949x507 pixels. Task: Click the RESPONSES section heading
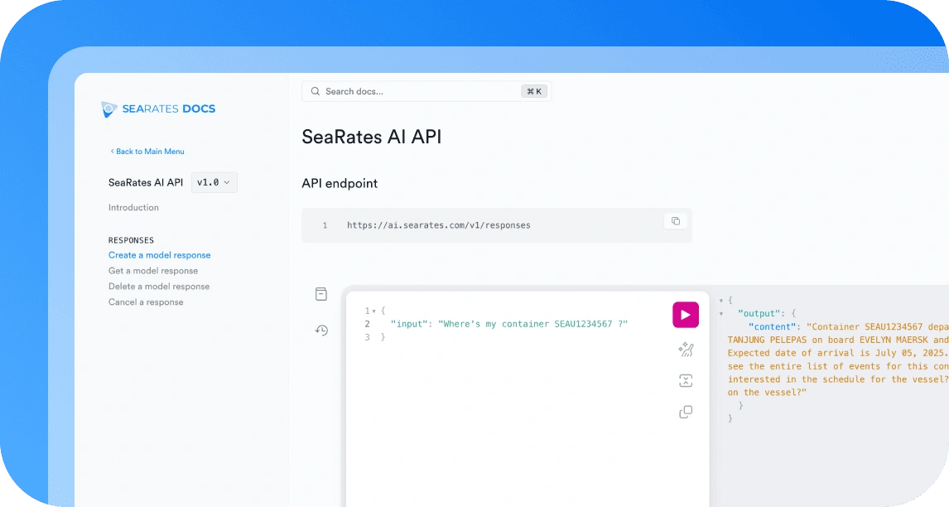pos(132,240)
